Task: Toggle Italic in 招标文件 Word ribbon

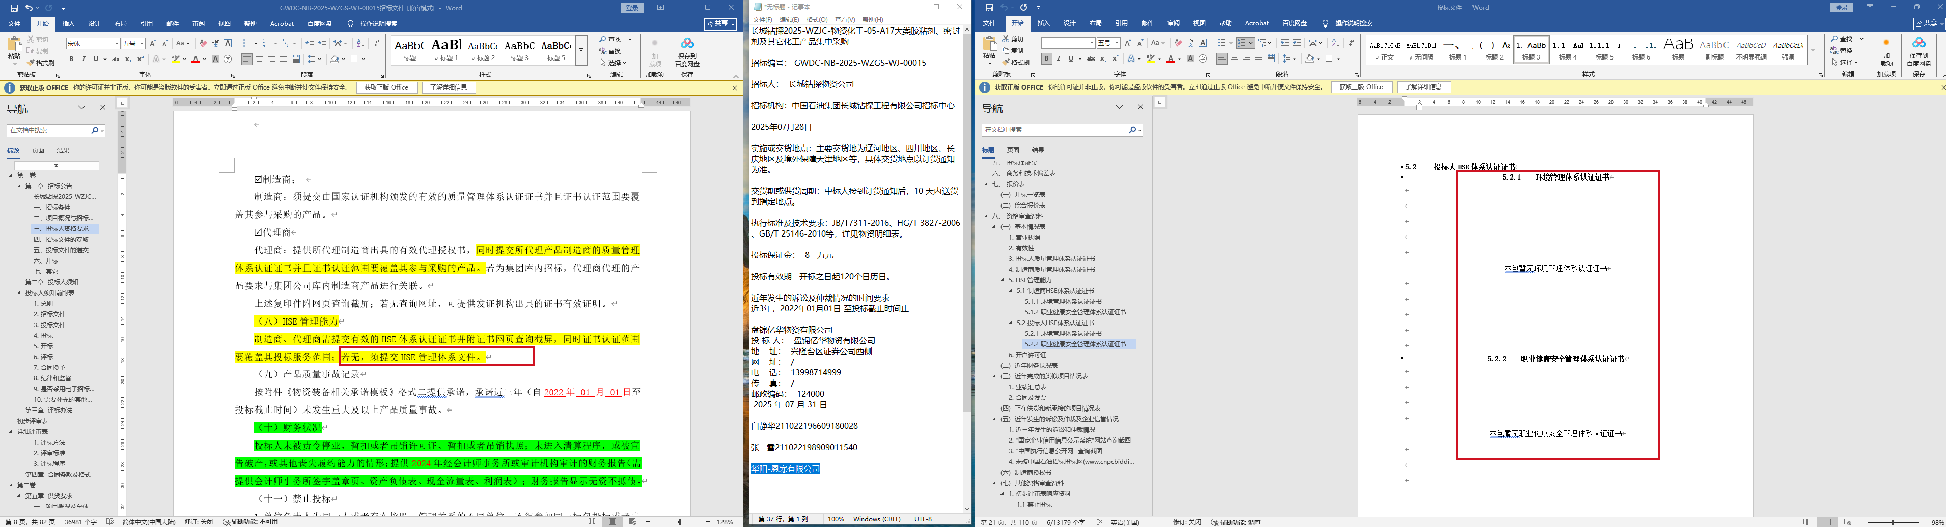Action: pyautogui.click(x=84, y=59)
